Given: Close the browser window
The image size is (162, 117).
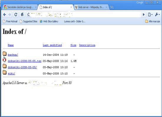Looking at the screenshot, I should (158, 2).
